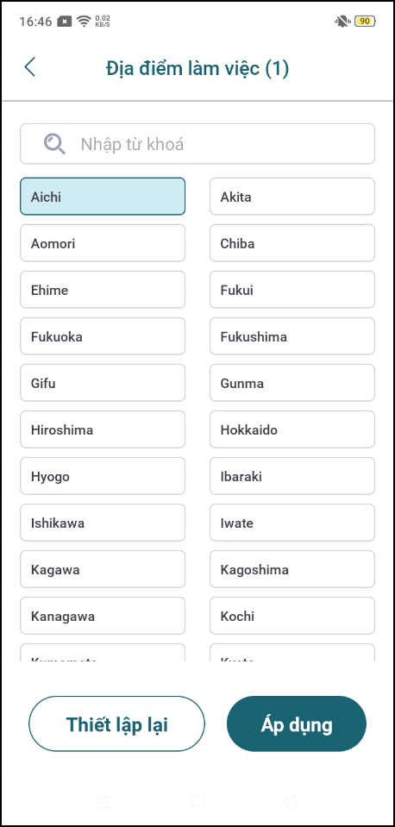Image resolution: width=395 pixels, height=827 pixels.
Task: Select the Ehime location chip
Action: coord(103,290)
